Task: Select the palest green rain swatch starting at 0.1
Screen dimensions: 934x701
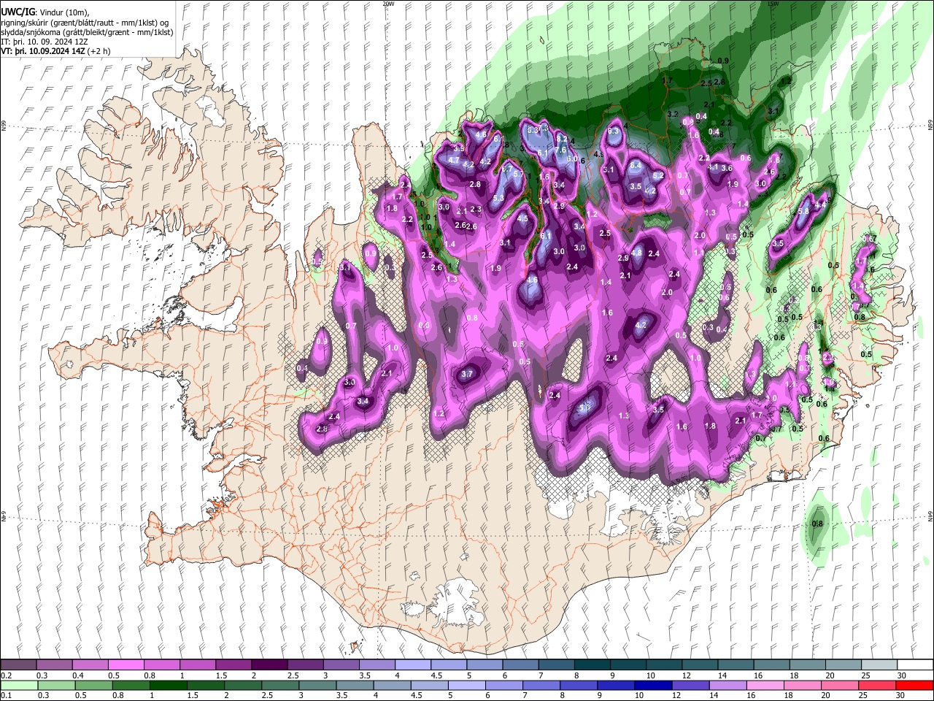Action: (19, 685)
